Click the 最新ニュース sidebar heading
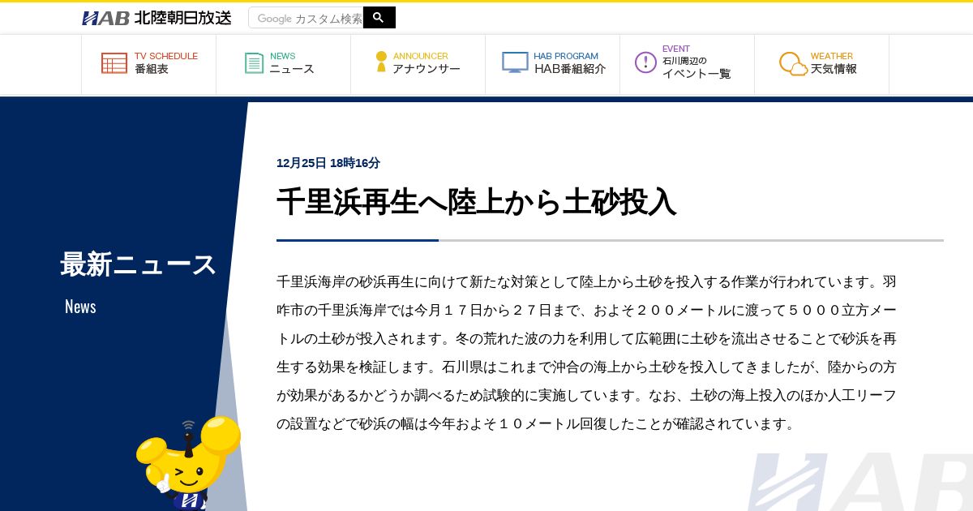The width and height of the screenshot is (973, 511). 138,264
